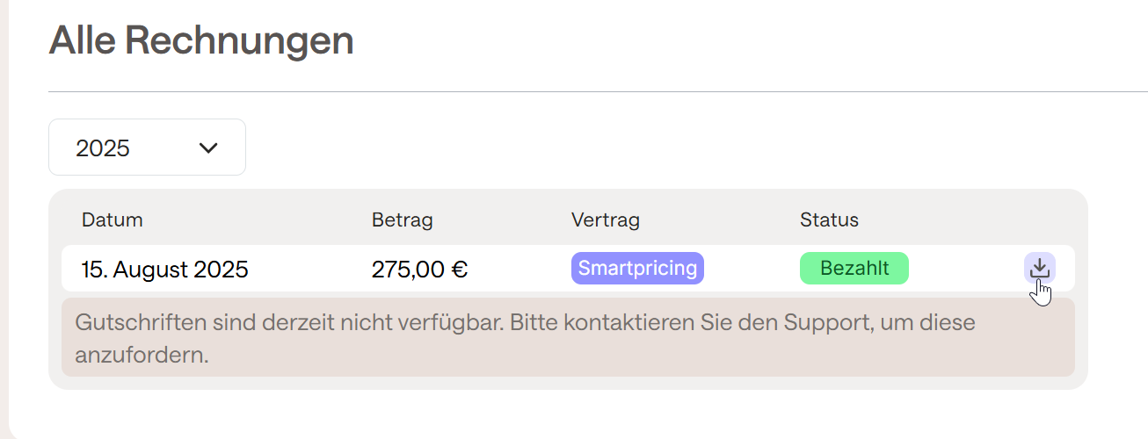
Task: Click the Datum column header
Action: tap(113, 219)
